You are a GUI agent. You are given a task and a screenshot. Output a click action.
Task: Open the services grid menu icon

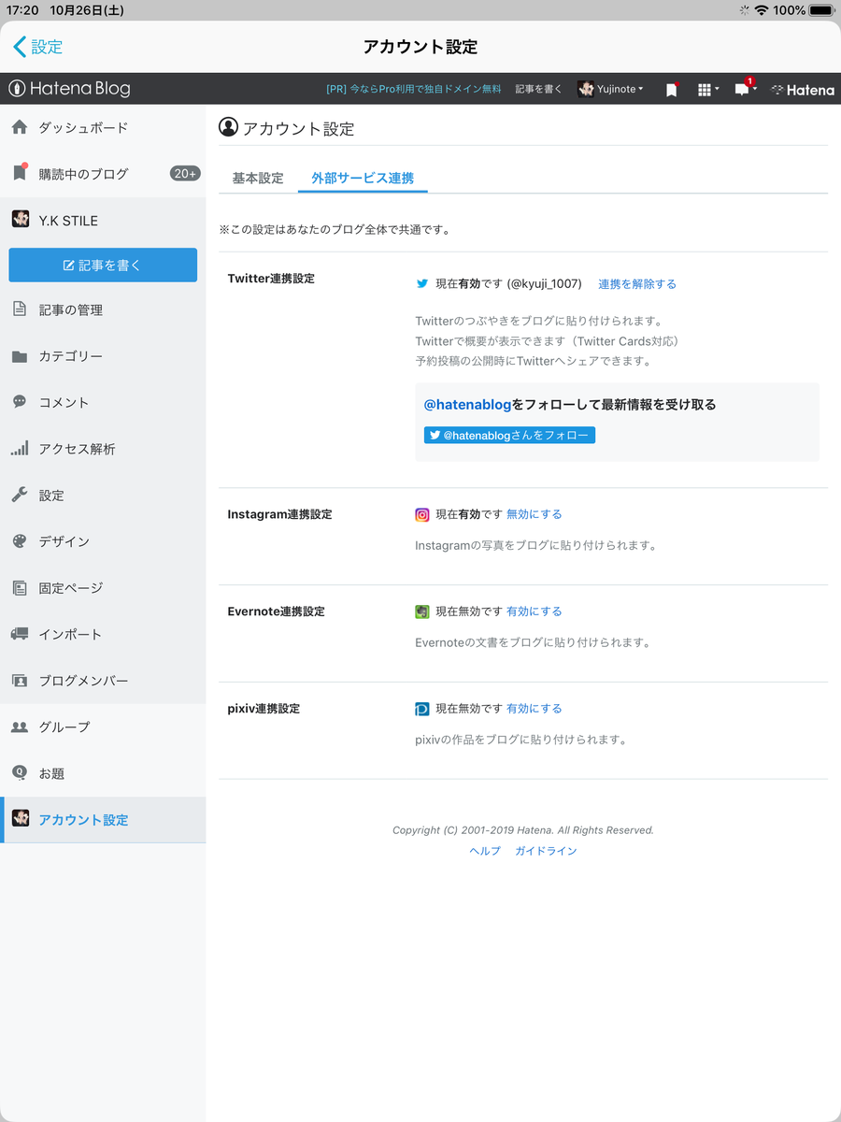point(706,90)
